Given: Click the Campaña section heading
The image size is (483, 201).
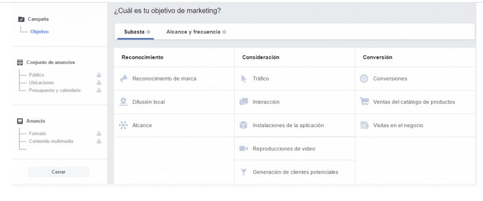Looking at the screenshot, I should 38,19.
